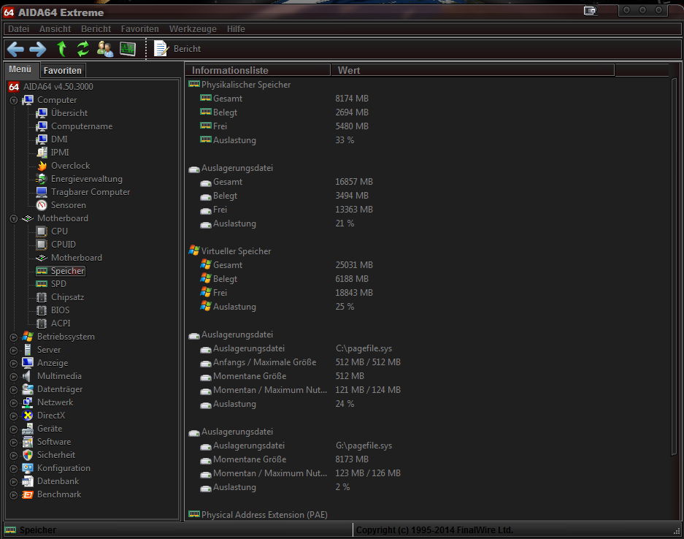
Task: Go forward with the blue right arrow
Action: pyautogui.click(x=37, y=49)
